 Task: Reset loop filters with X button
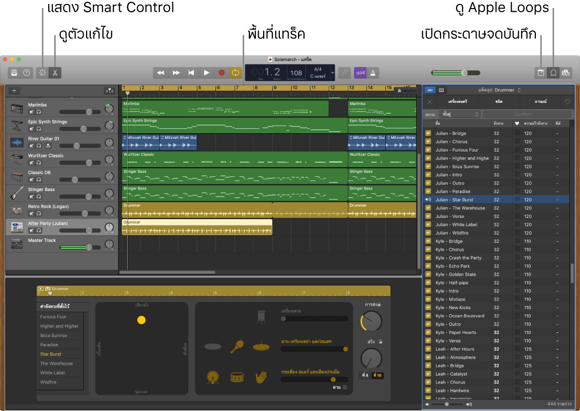point(429,102)
